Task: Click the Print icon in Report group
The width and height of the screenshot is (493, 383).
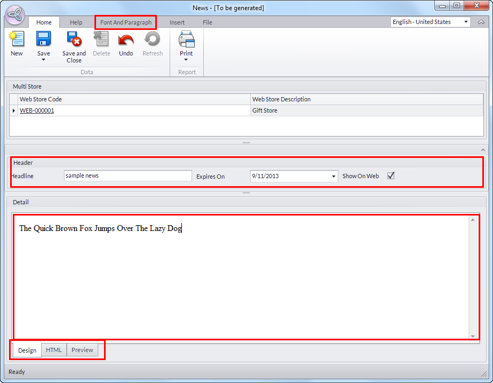Action: [x=186, y=39]
